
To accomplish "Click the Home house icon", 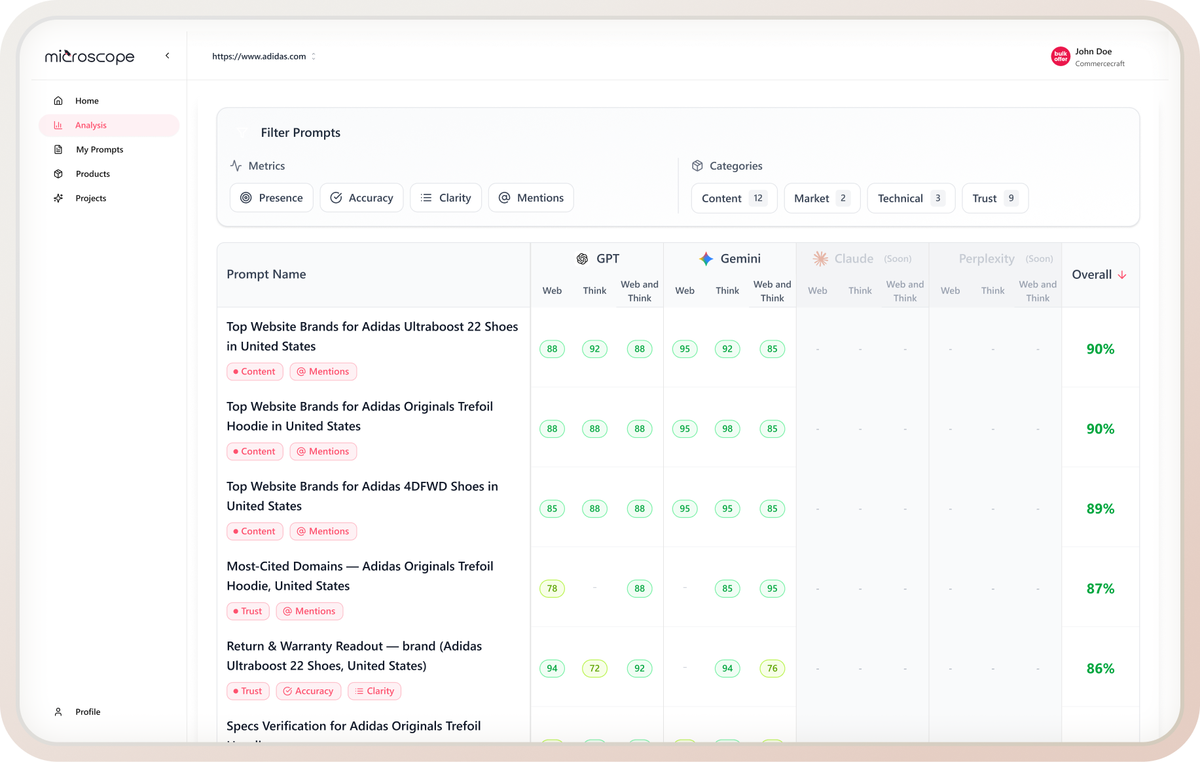I will (58, 101).
